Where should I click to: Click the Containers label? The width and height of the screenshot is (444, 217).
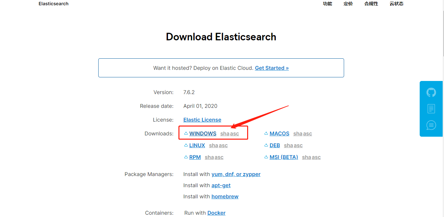tap(159, 213)
